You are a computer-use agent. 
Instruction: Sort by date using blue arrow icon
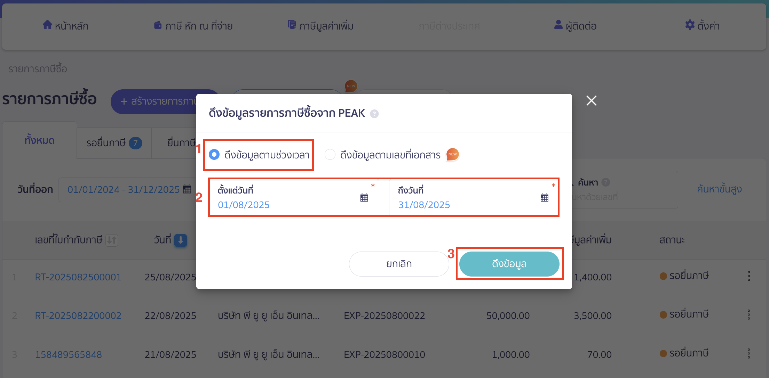(181, 240)
